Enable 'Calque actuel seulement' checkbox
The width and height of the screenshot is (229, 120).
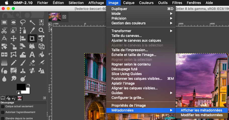[3, 106]
